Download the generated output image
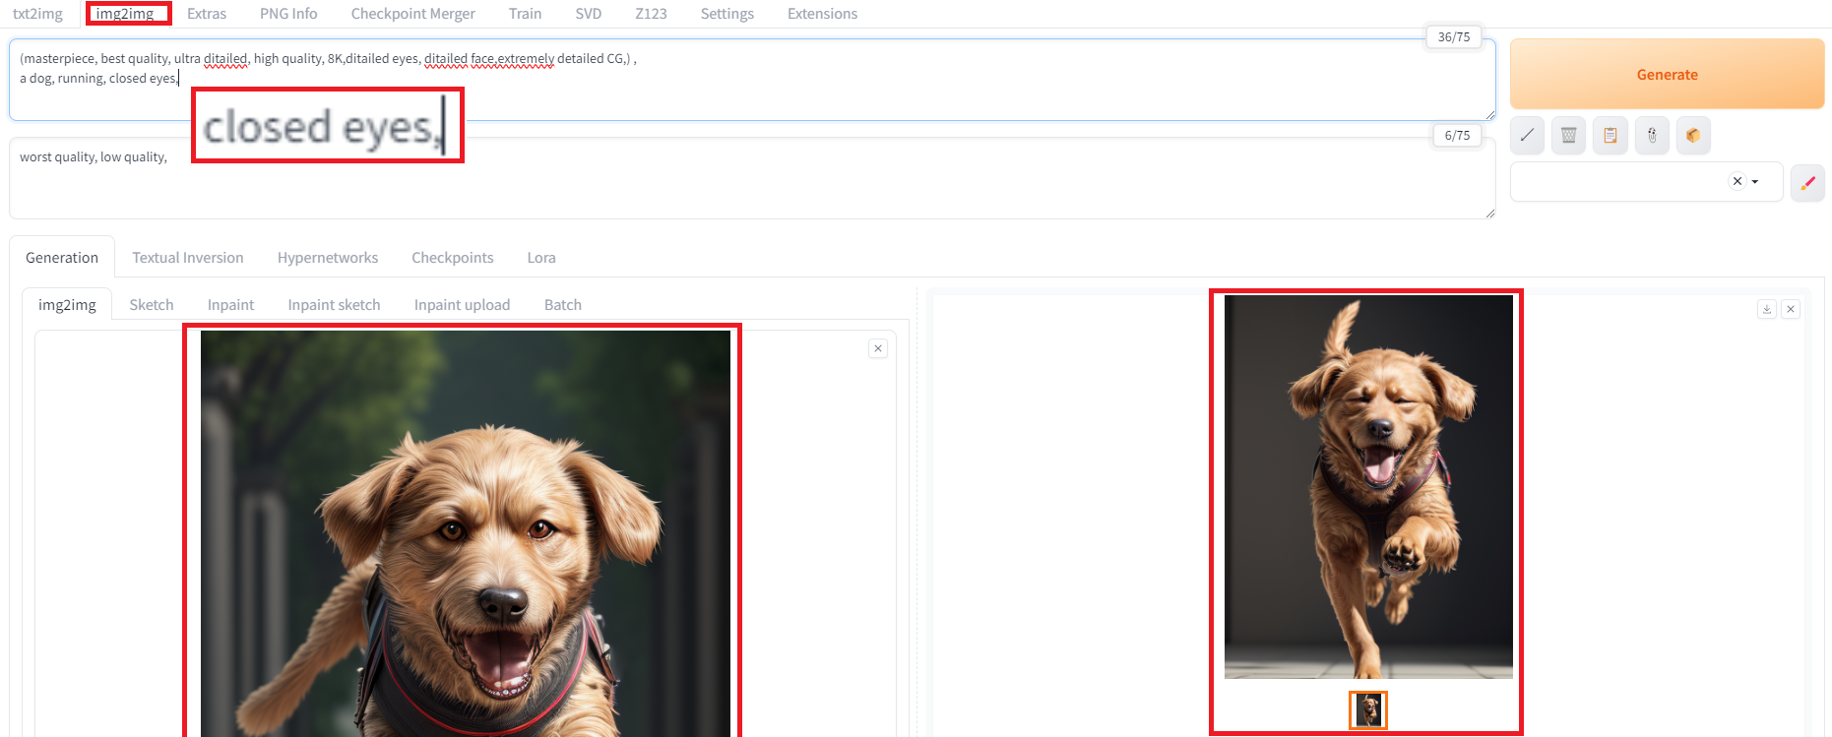Viewport: 1832px width, 737px height. pos(1767,309)
